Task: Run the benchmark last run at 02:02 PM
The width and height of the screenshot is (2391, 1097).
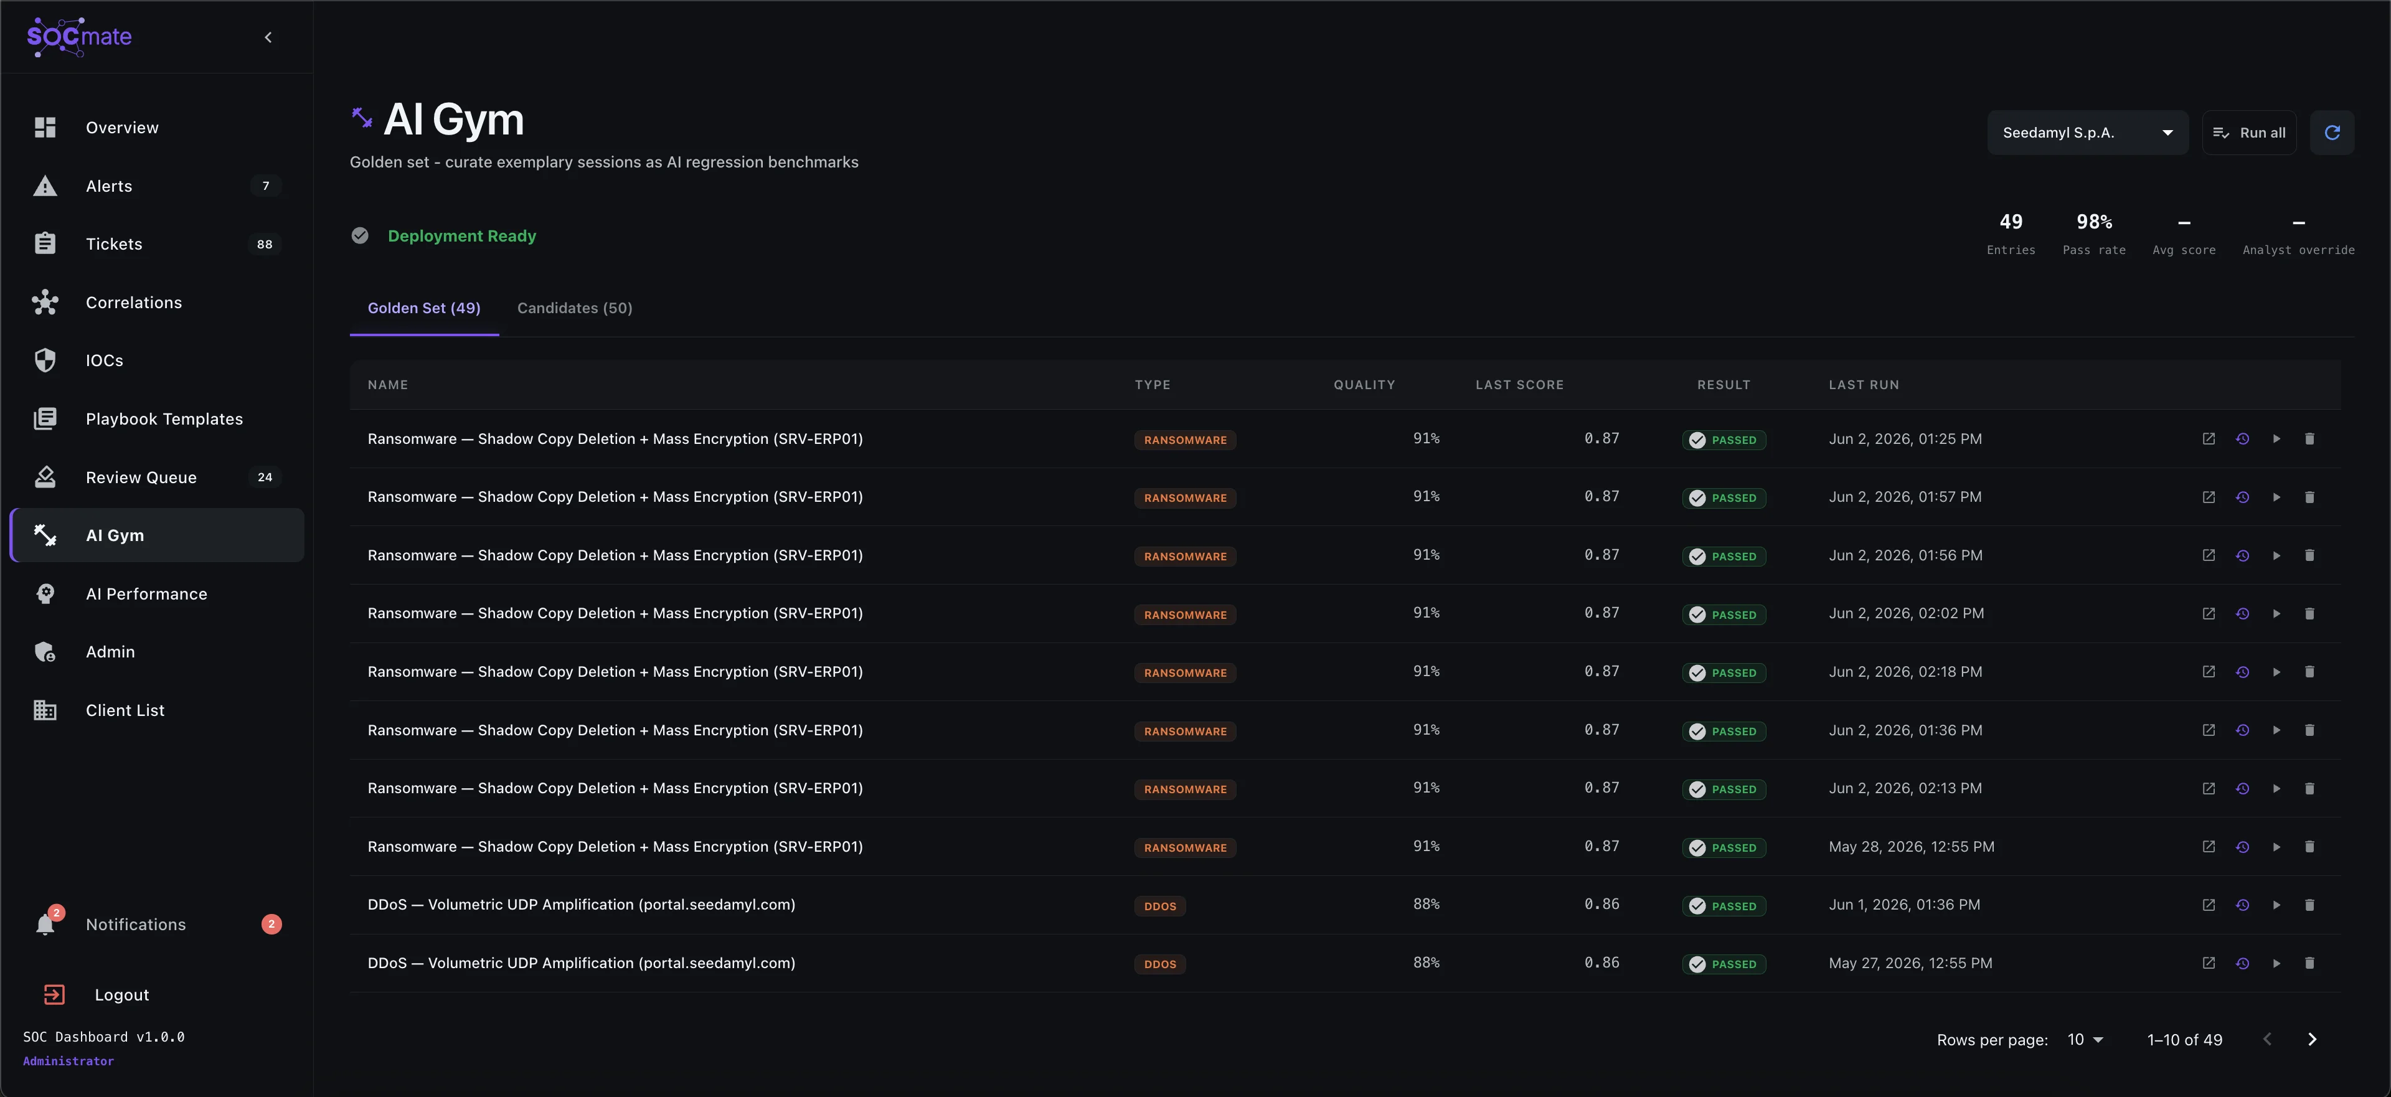Action: (2276, 613)
